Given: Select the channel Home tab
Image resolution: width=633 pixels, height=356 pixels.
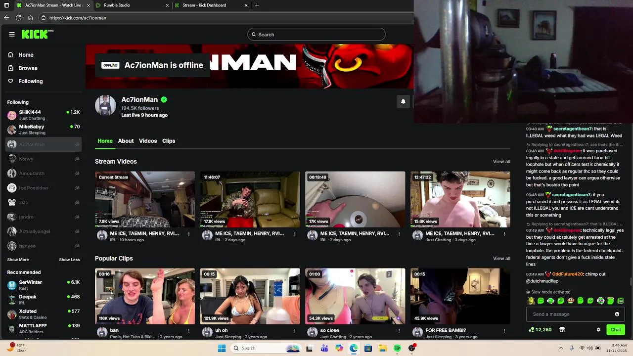Looking at the screenshot, I should [105, 141].
